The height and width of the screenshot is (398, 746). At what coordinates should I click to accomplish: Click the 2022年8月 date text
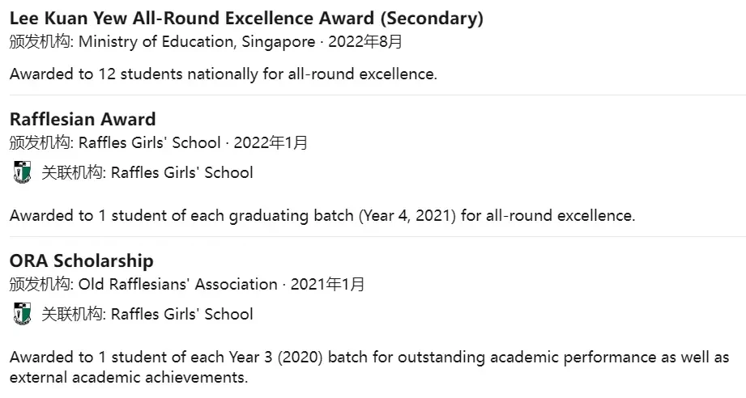click(x=365, y=42)
